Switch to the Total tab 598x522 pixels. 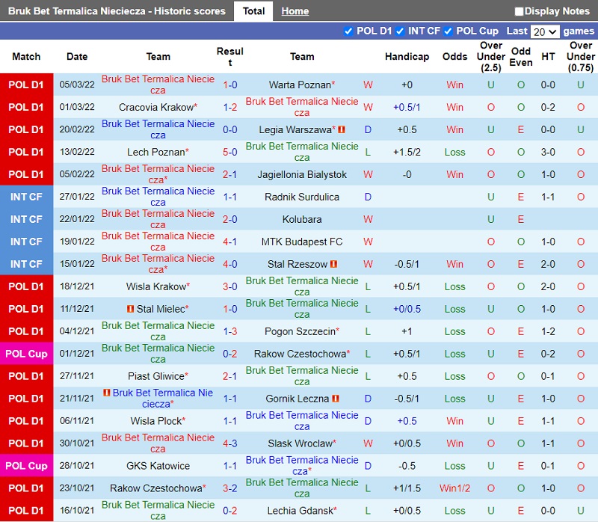pos(253,11)
